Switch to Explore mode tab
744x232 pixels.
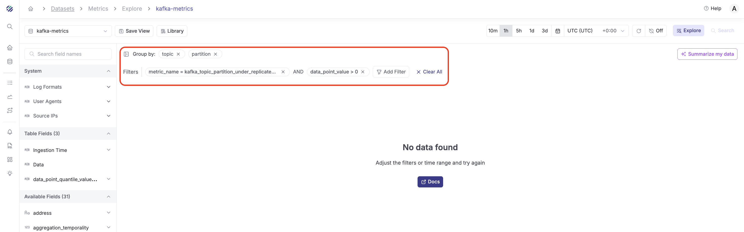click(x=688, y=31)
